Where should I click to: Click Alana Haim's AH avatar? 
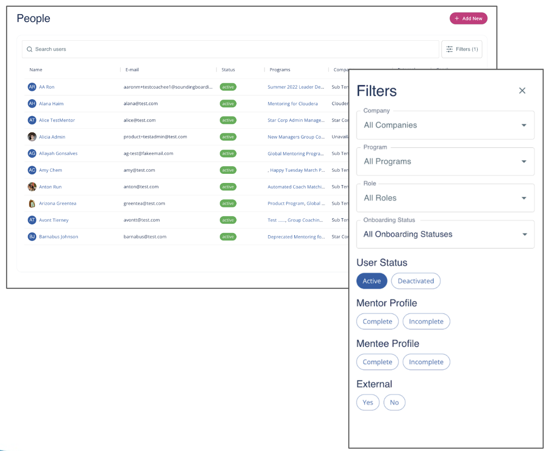pos(32,103)
